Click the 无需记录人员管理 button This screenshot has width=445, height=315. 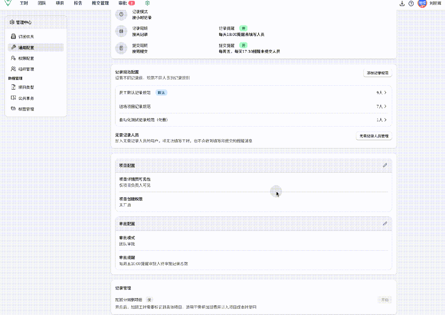tap(374, 136)
